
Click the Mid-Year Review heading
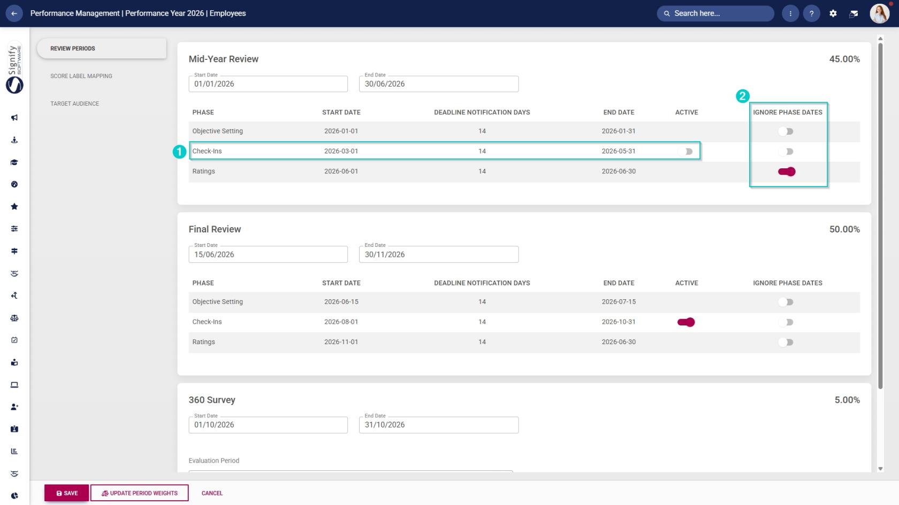(x=224, y=59)
